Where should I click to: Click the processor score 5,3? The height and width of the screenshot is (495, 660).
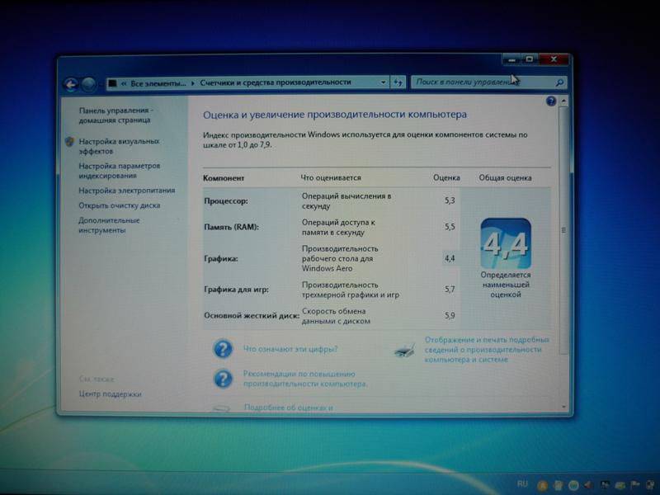(x=450, y=200)
